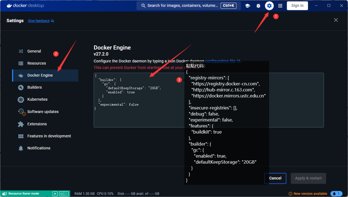Click the power icon in status bar
This screenshot has height=197, width=348.
(x=62, y=194)
